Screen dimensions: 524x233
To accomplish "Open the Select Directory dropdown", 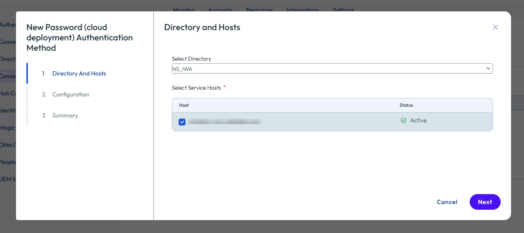I will pos(332,68).
